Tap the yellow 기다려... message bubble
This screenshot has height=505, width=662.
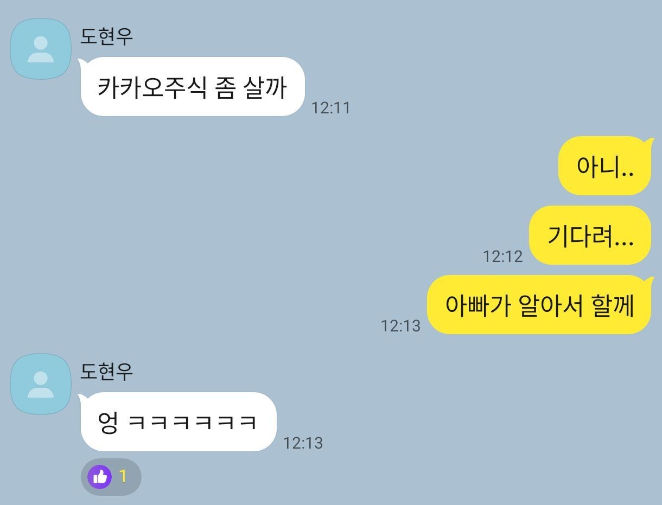click(590, 235)
